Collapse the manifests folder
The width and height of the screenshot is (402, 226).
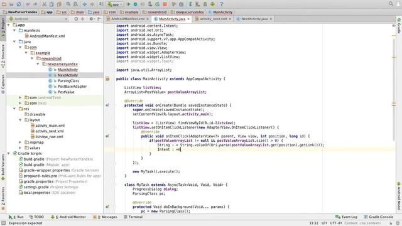pyautogui.click(x=14, y=31)
